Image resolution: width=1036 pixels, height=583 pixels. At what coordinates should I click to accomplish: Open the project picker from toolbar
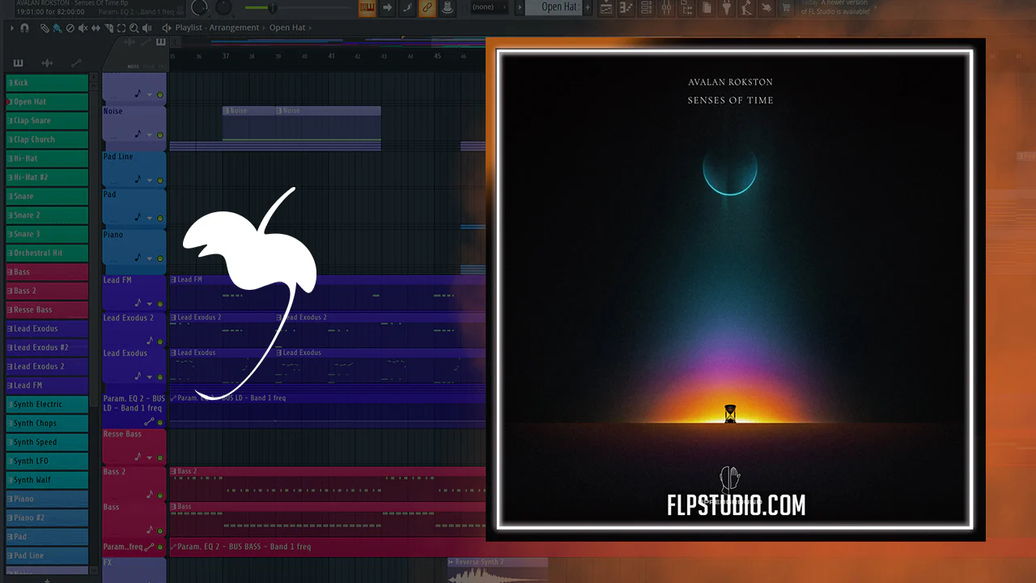coord(707,8)
